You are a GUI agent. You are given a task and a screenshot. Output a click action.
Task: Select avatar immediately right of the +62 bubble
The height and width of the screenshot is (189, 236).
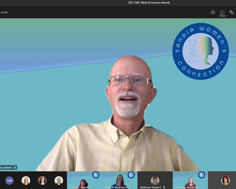point(26,181)
